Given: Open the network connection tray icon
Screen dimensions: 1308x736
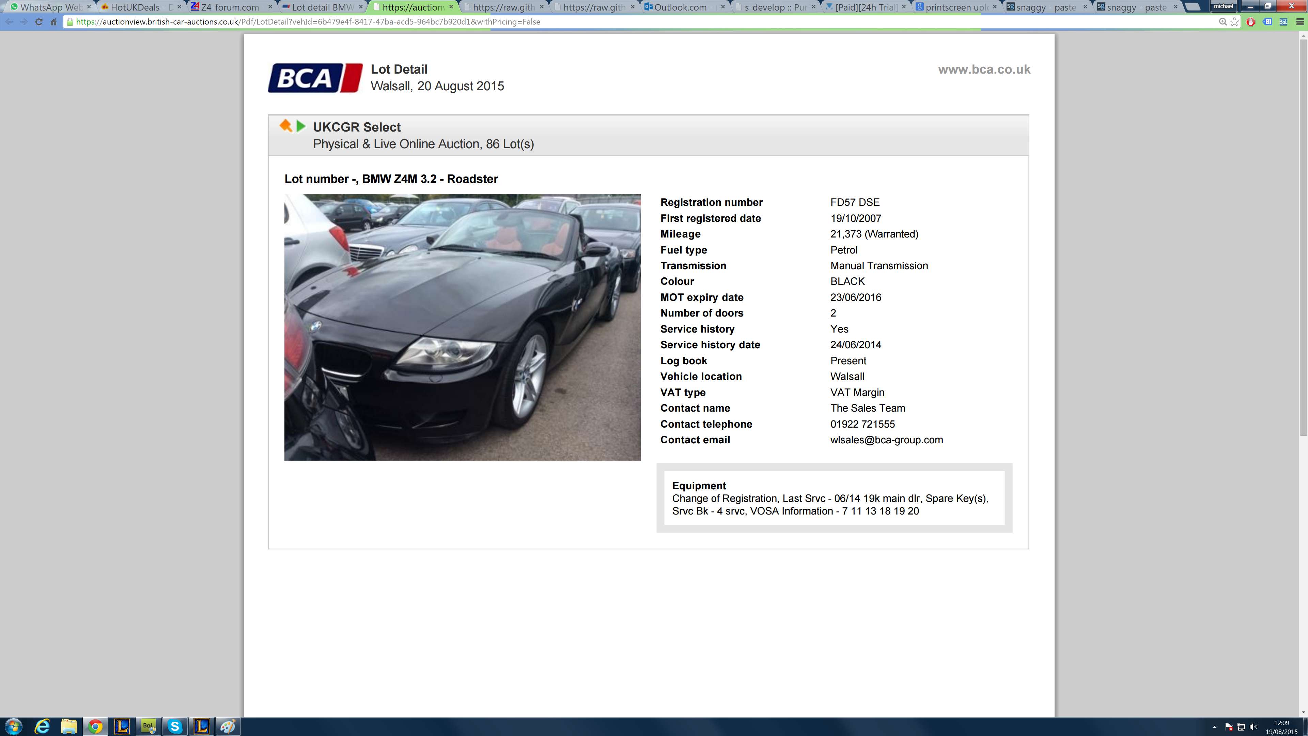Looking at the screenshot, I should click(x=1242, y=727).
